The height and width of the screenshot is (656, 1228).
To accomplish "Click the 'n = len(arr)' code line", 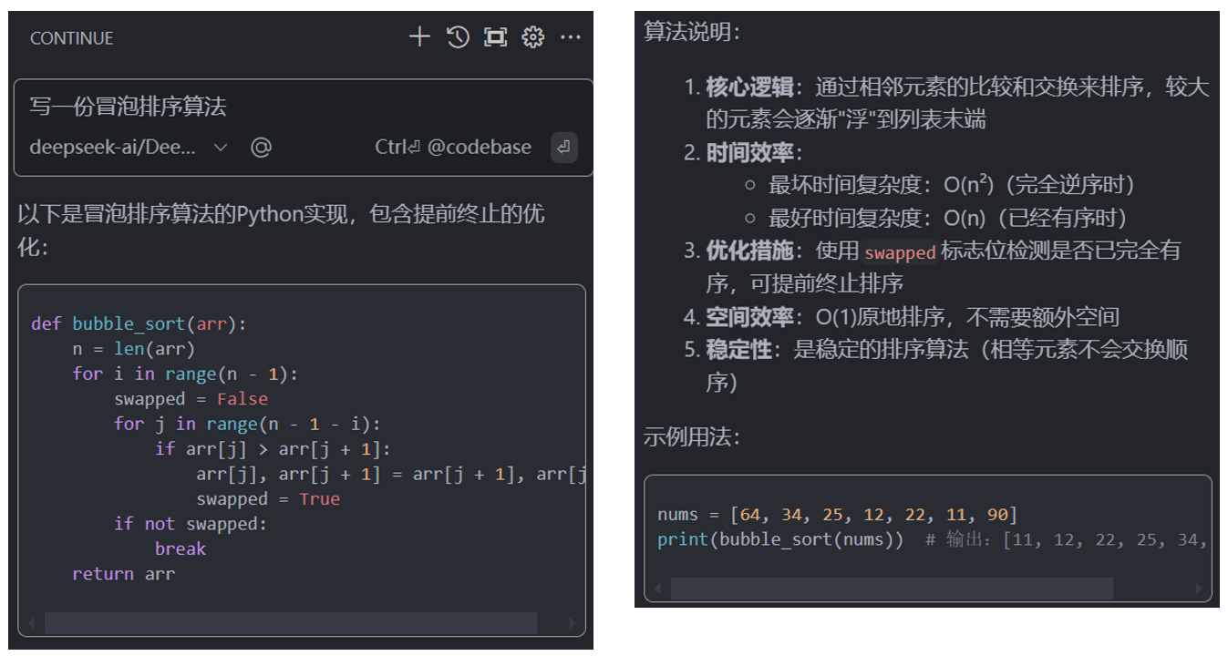I will [x=134, y=349].
